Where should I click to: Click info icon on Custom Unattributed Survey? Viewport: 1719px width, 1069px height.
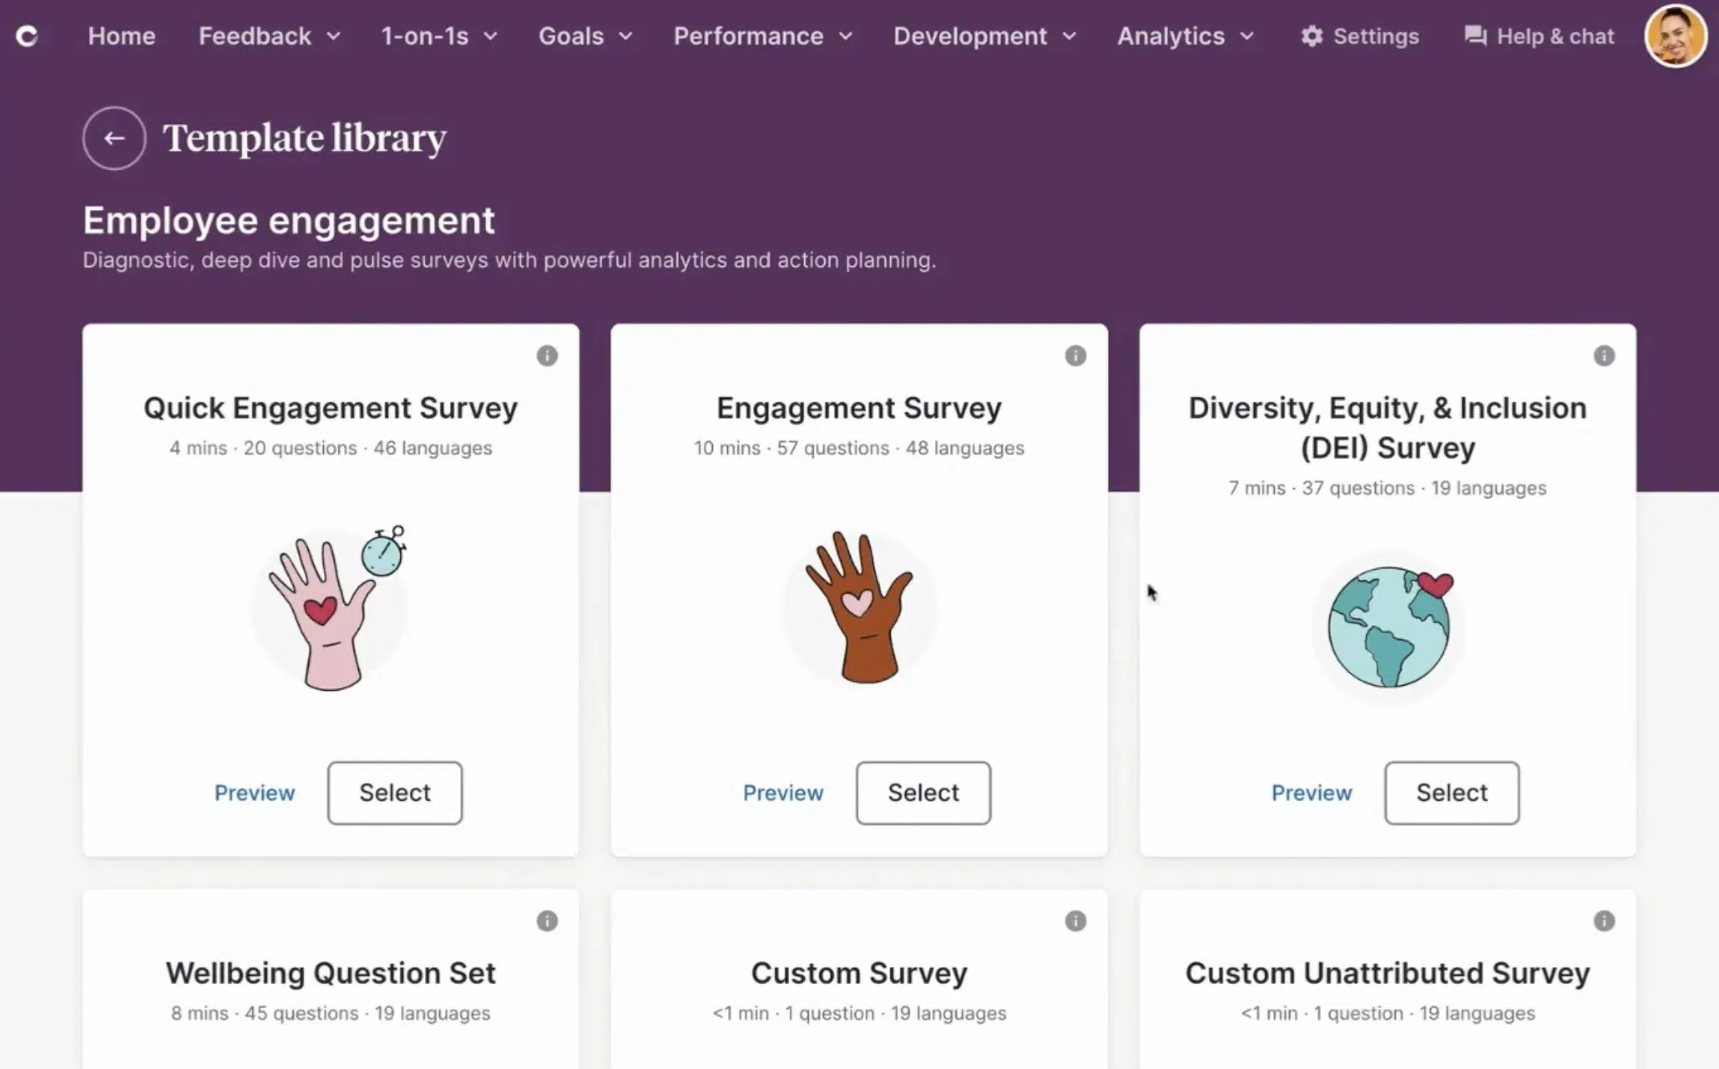pos(1604,921)
